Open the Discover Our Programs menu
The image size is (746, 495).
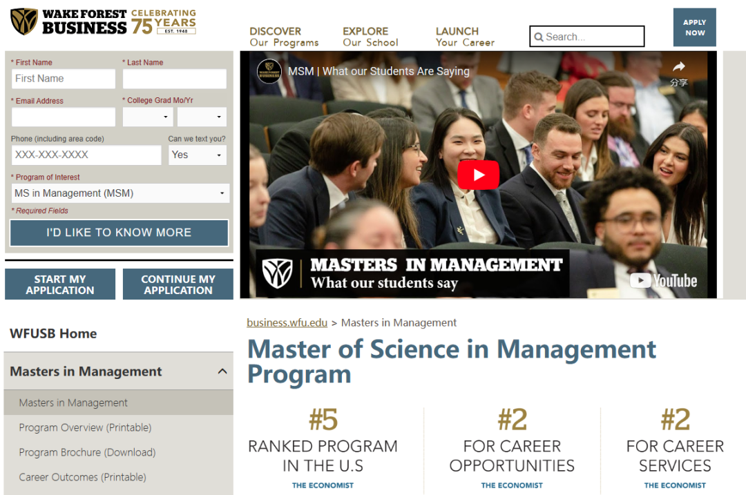coord(284,37)
